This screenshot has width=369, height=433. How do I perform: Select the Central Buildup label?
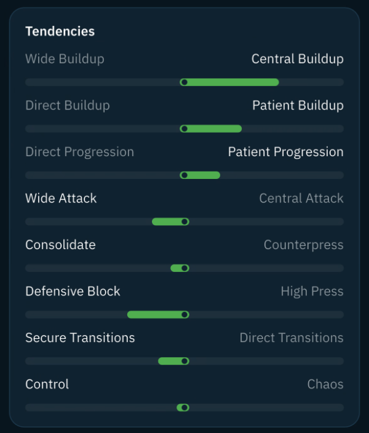[x=298, y=59]
